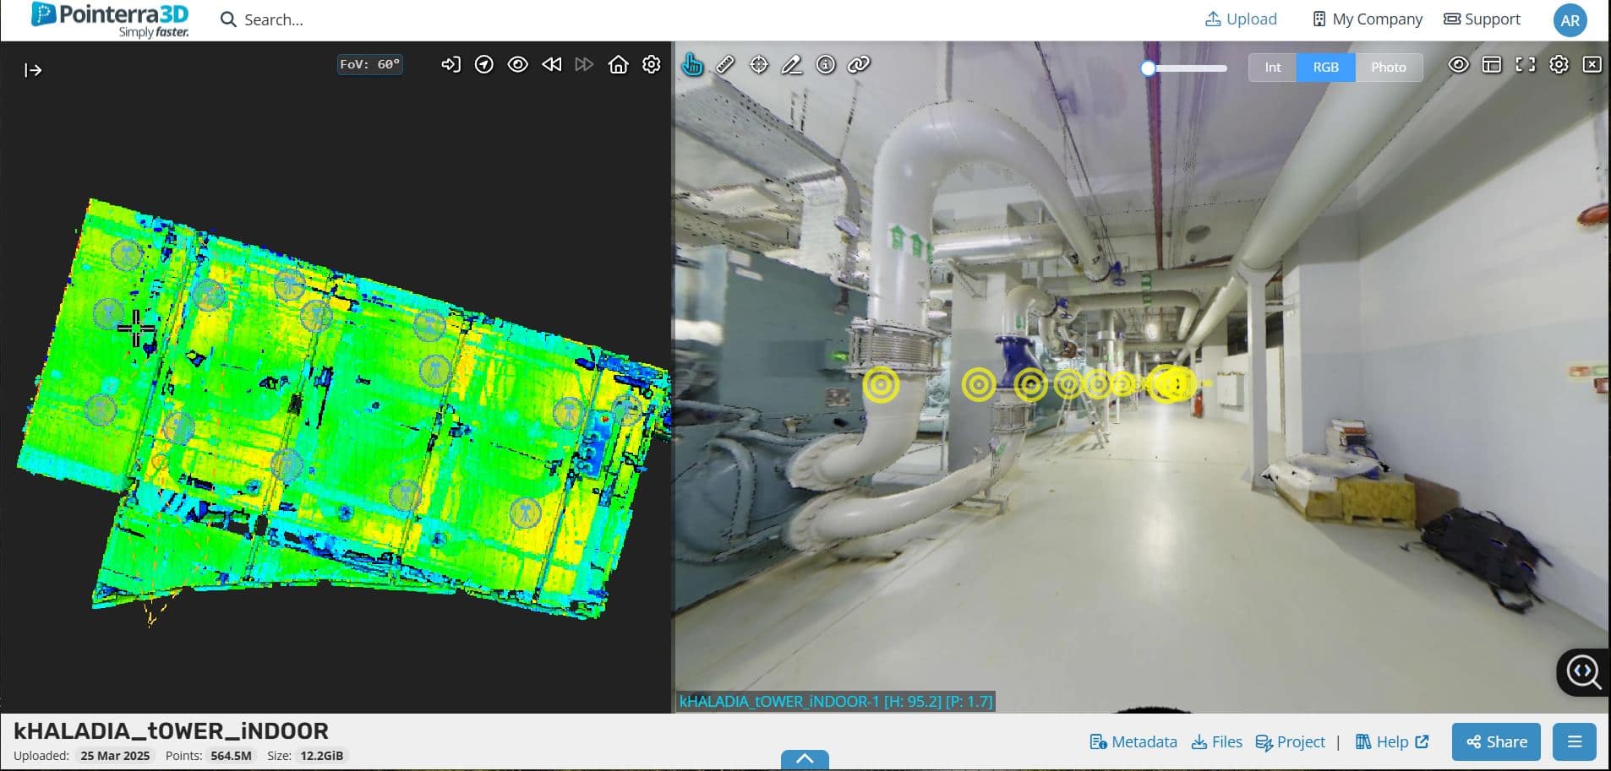Screen dimensions: 1611x771
Task: Switch panorama layout with panel icon
Action: click(1492, 65)
